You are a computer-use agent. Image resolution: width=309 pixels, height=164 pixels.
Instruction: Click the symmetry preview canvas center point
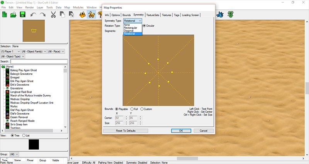(x=158, y=73)
